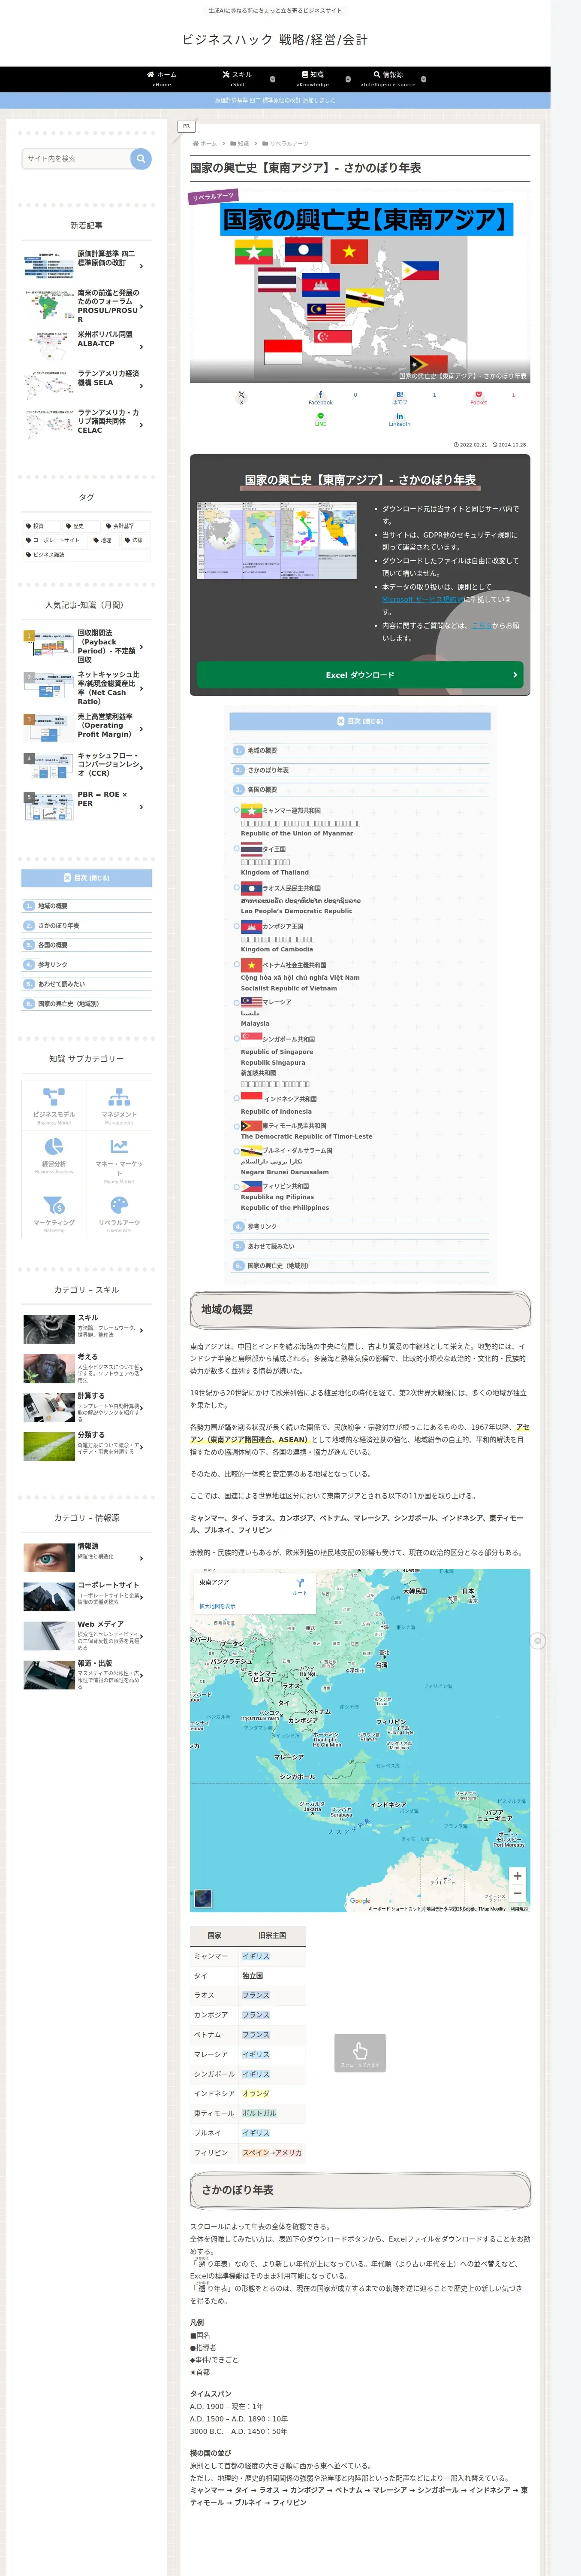Open 考える category chevron
This screenshot has height=2576, width=581.
click(142, 1369)
